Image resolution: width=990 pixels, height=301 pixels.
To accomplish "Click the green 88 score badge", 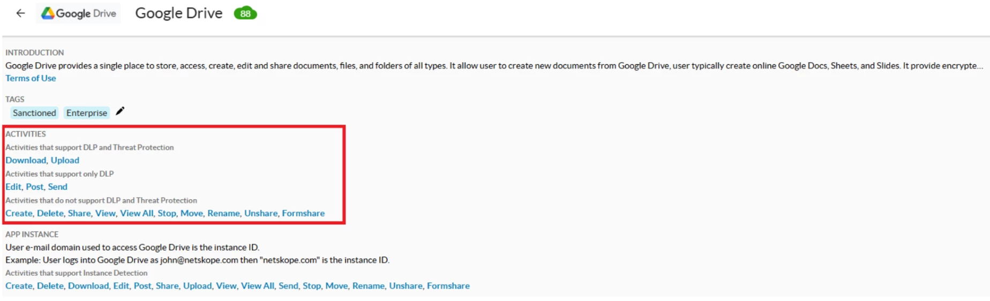I will pos(245,13).
